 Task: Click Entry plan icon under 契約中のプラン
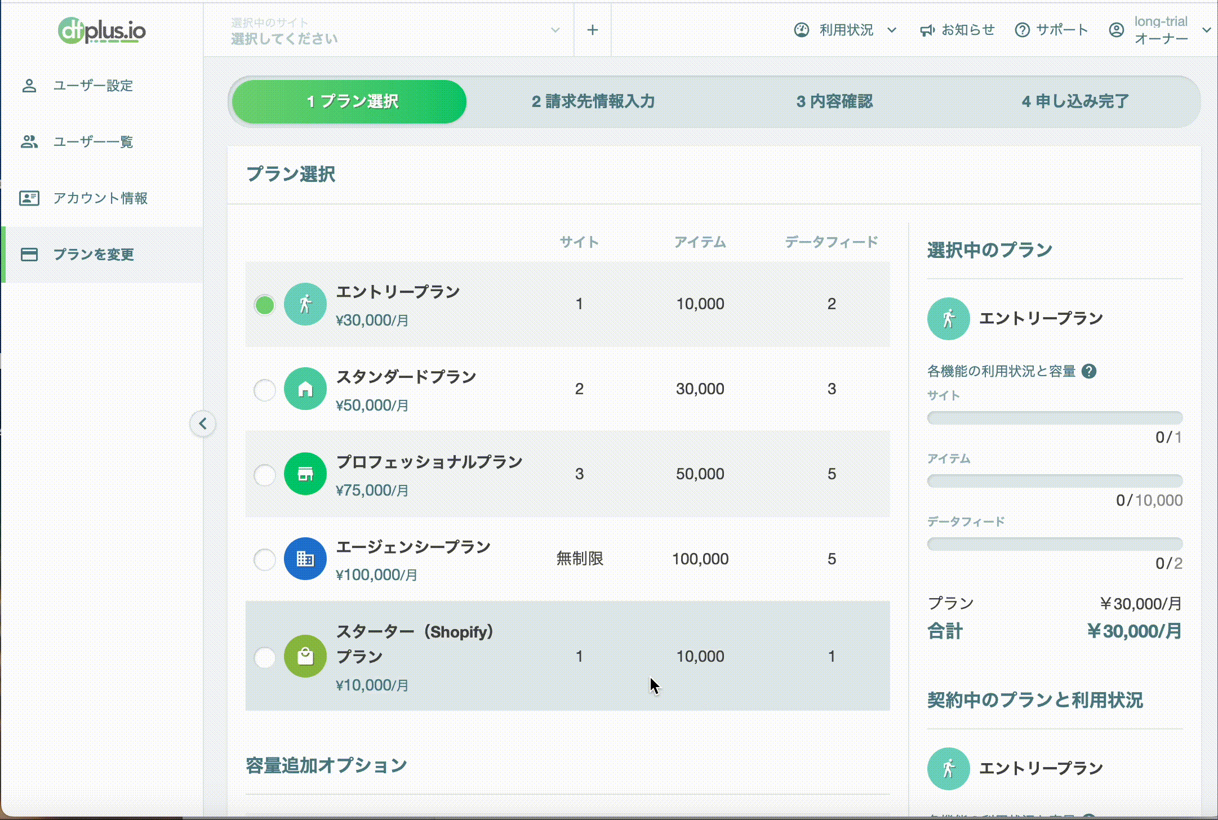(x=949, y=769)
